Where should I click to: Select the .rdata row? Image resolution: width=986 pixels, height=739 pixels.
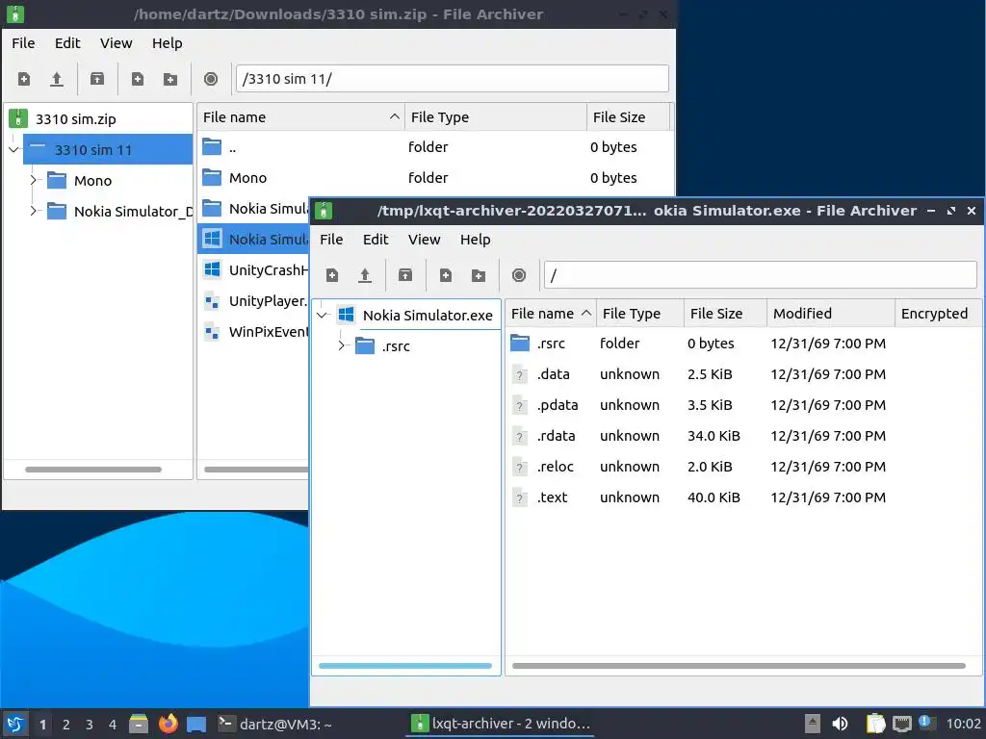coord(743,436)
